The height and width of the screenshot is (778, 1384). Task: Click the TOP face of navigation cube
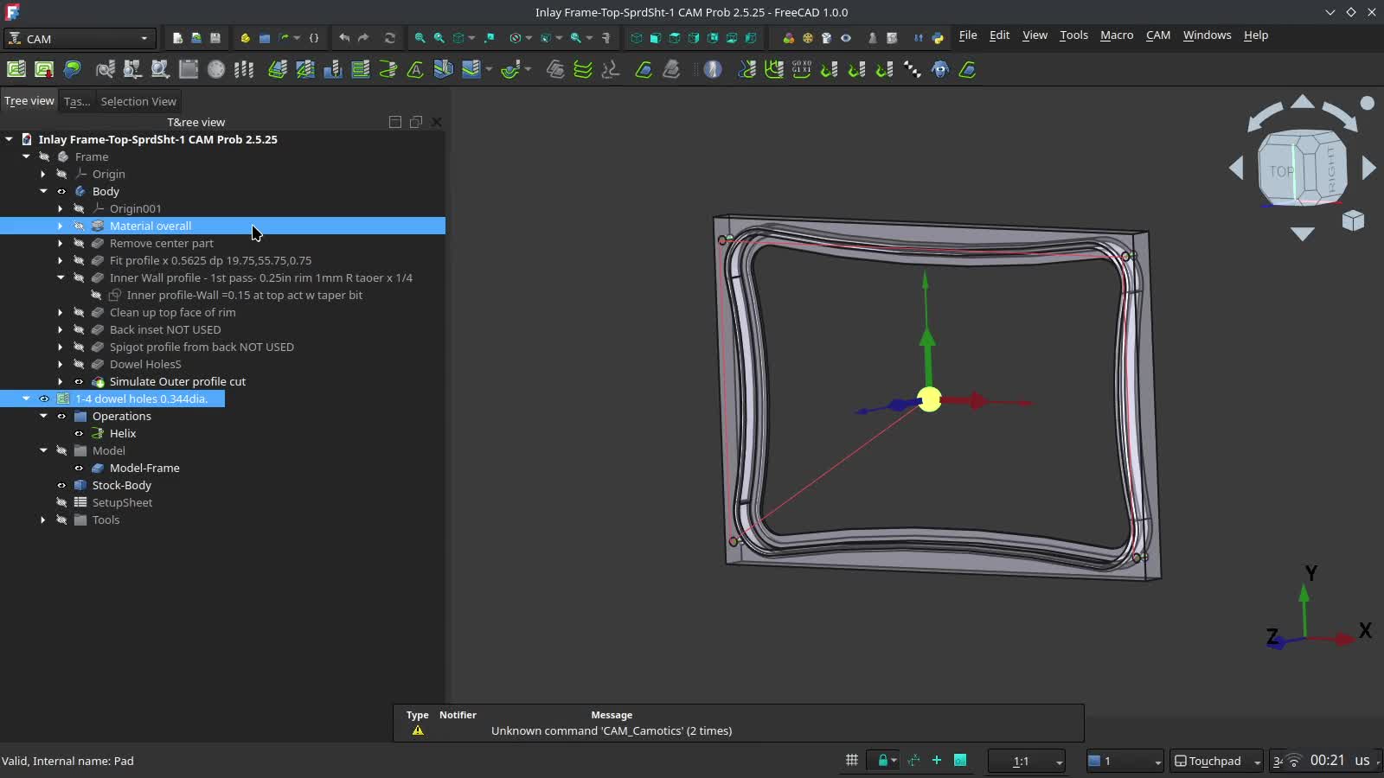(x=1280, y=171)
